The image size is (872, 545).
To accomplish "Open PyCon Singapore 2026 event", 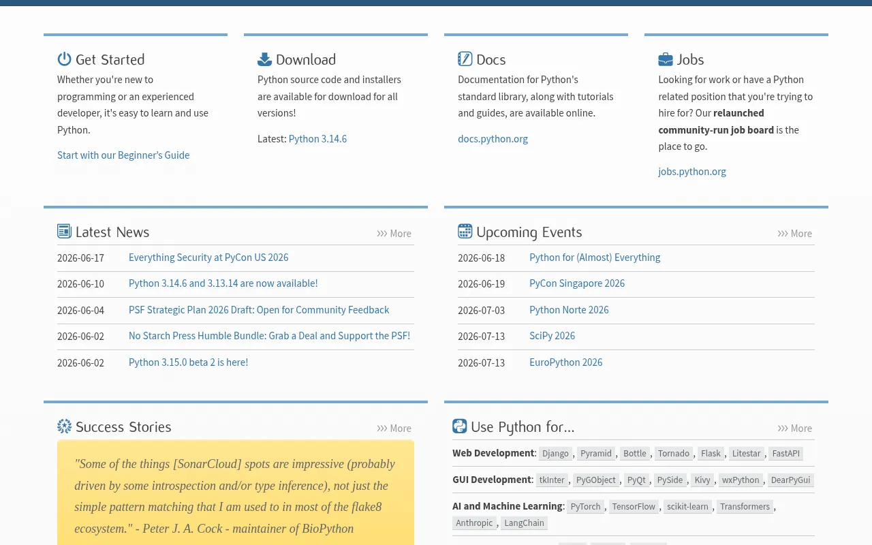I will 577,283.
